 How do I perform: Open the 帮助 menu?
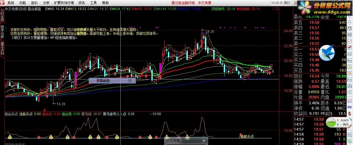tap(106, 3)
